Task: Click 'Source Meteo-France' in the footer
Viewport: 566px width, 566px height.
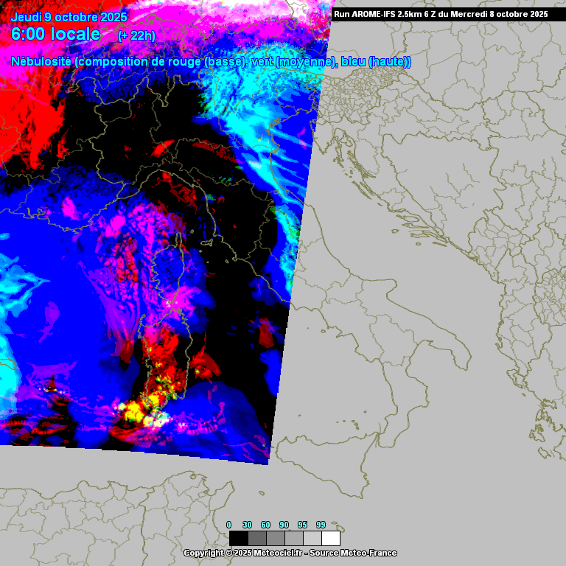Action: pyautogui.click(x=353, y=553)
